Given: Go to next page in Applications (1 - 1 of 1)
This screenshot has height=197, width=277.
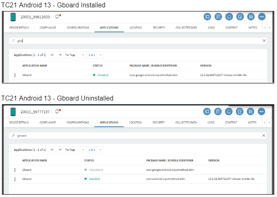Looking at the screenshot, I should (100, 55).
